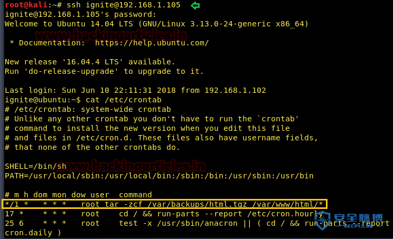The image size is (393, 239).
Task: Click the upper hackingarticles.in watermark
Action: (x=111, y=35)
